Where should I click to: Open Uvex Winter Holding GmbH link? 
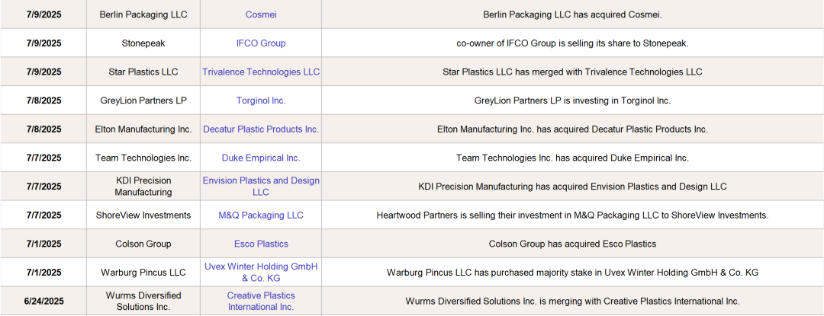tap(261, 273)
